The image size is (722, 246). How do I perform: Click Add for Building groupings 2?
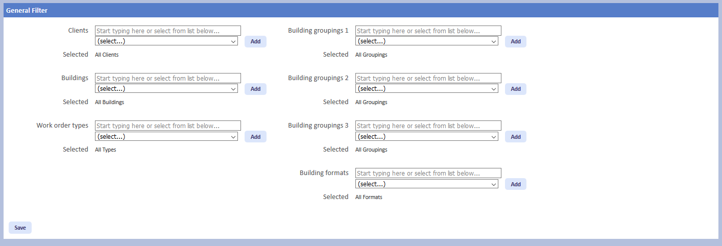tap(515, 89)
